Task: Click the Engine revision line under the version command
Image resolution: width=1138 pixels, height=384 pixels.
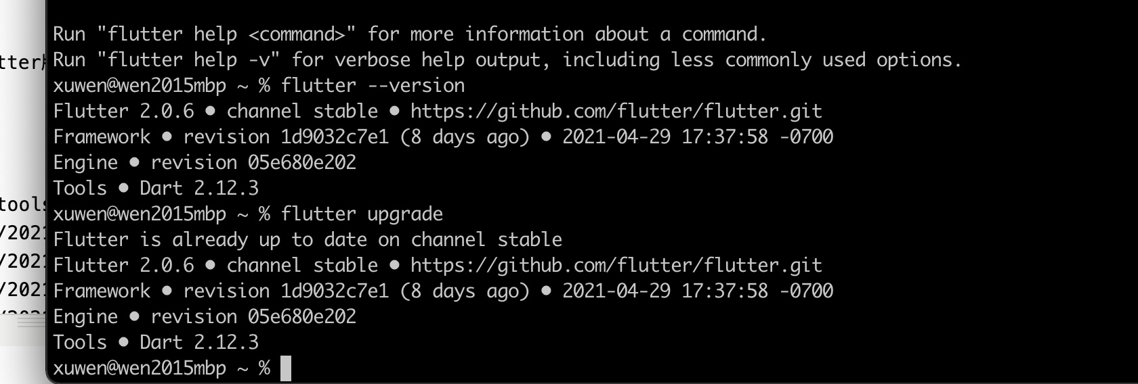Action: pyautogui.click(x=205, y=163)
